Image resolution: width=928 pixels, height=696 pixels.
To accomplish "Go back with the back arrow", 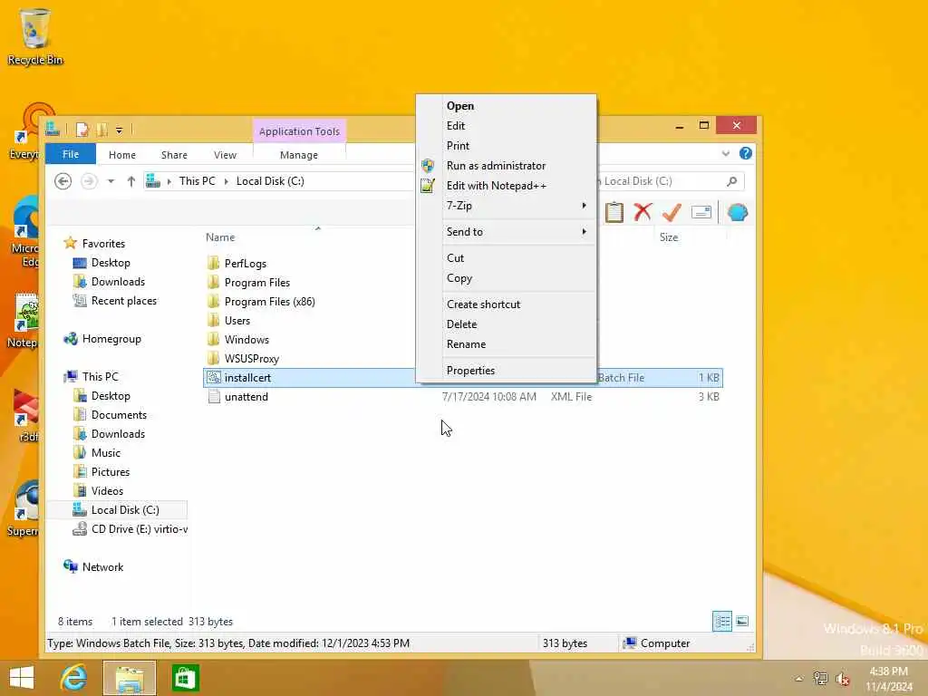I will click(x=63, y=181).
